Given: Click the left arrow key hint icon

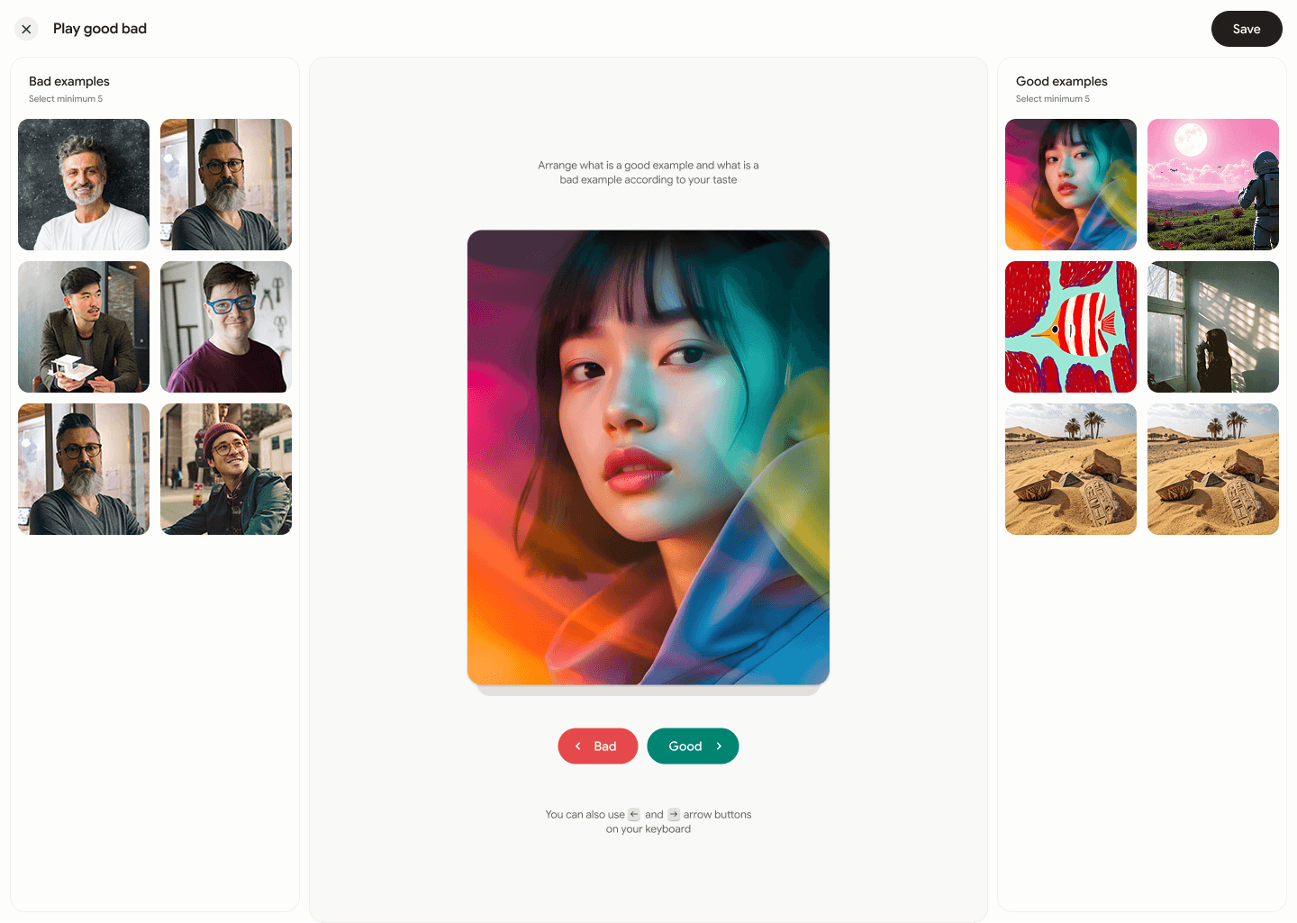Looking at the screenshot, I should tap(634, 814).
